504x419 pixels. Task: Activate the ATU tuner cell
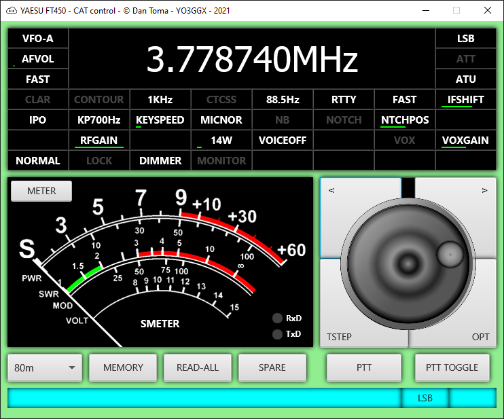pyautogui.click(x=466, y=79)
